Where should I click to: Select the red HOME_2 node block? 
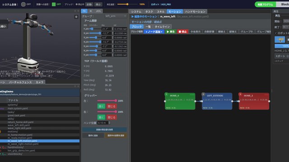click(x=254, y=101)
